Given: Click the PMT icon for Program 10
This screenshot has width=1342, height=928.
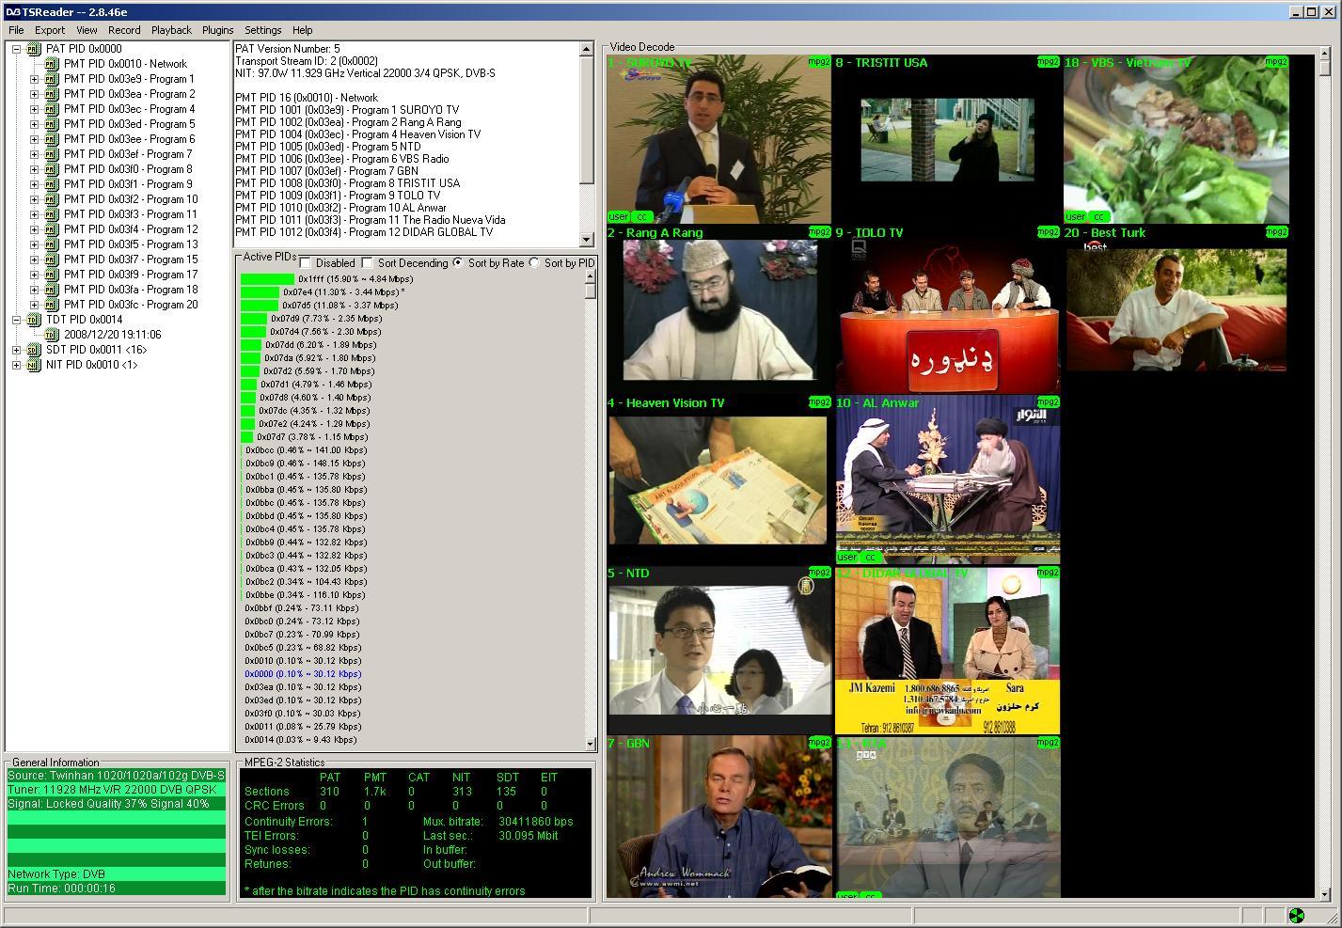Looking at the screenshot, I should pos(51,199).
